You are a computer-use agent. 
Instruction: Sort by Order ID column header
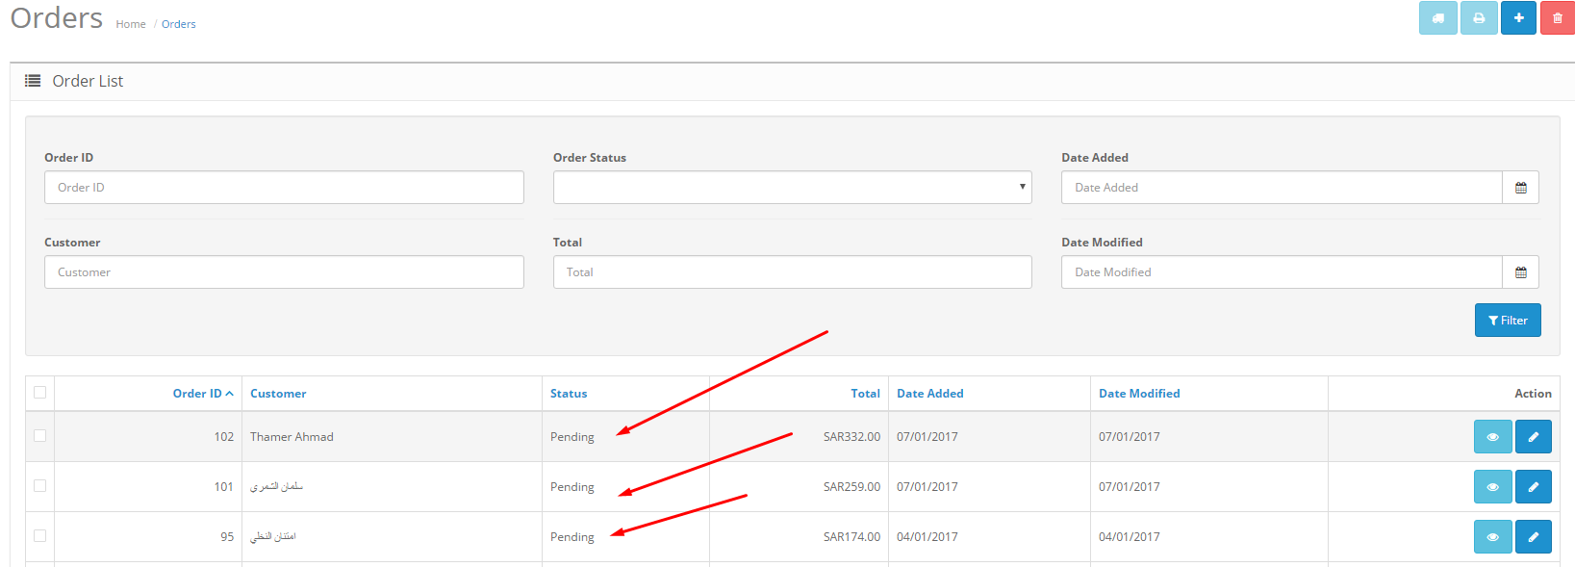203,394
